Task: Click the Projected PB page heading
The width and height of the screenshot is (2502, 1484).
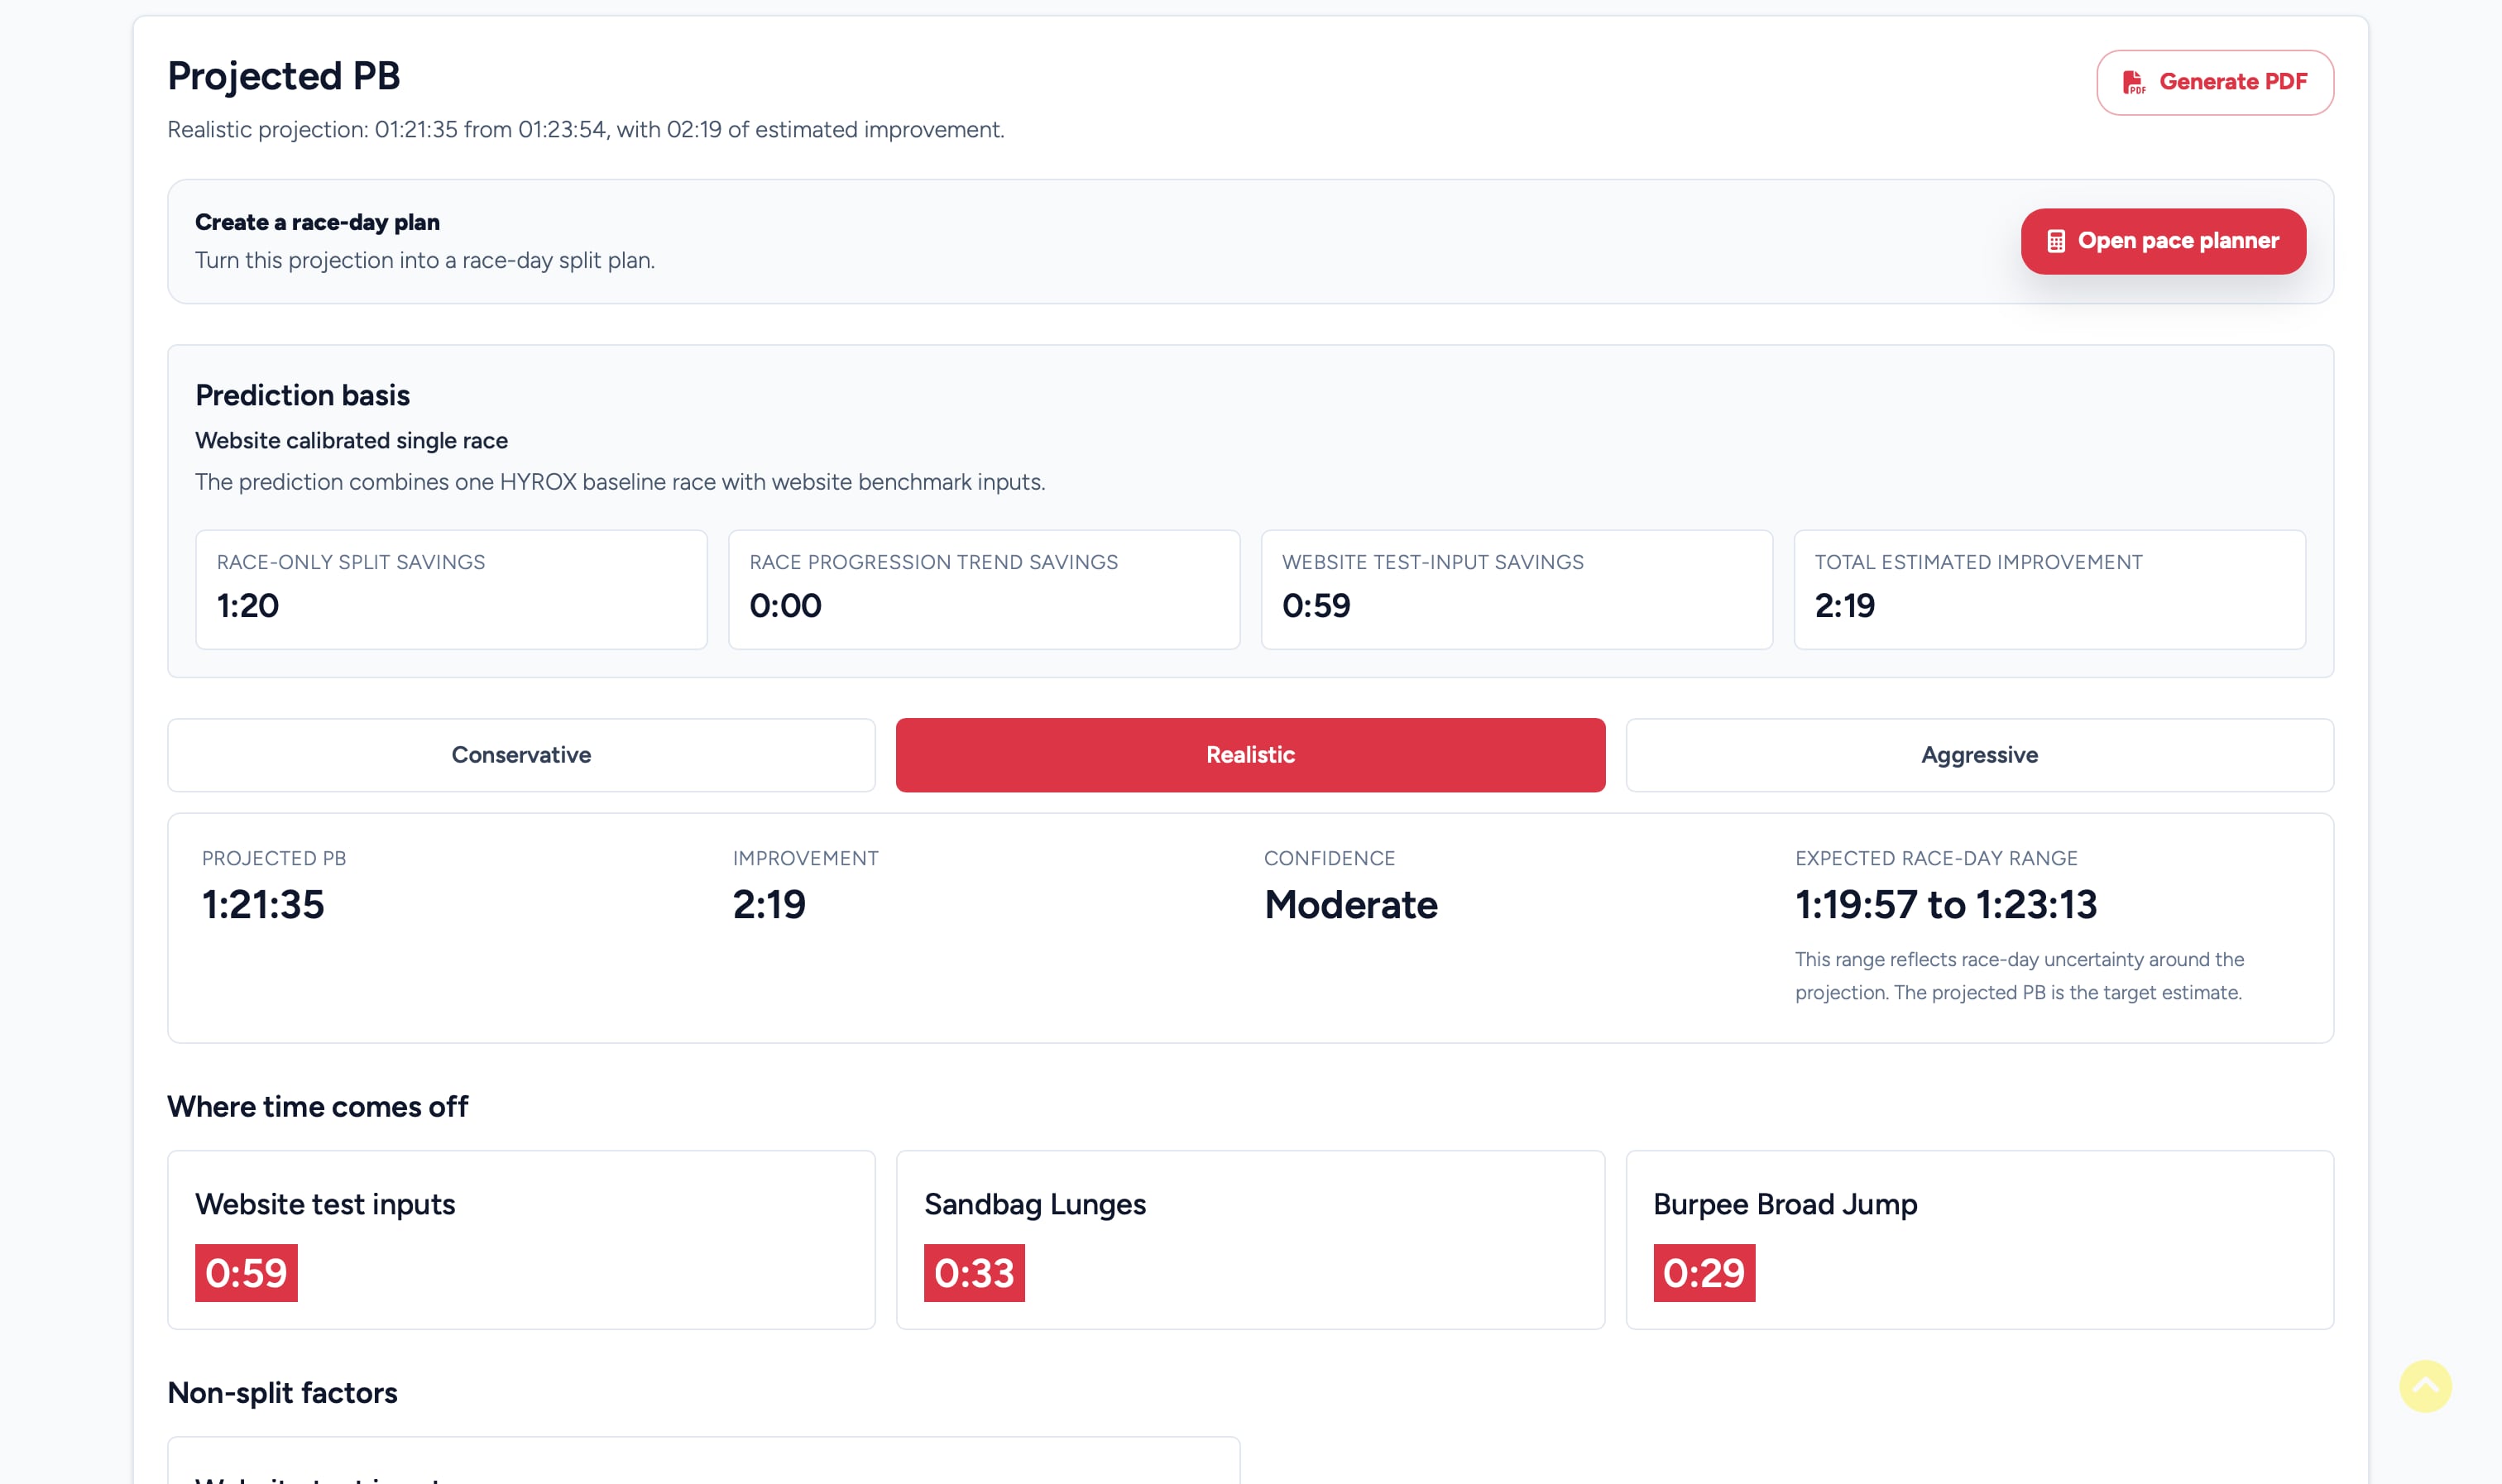Action: pos(284,76)
